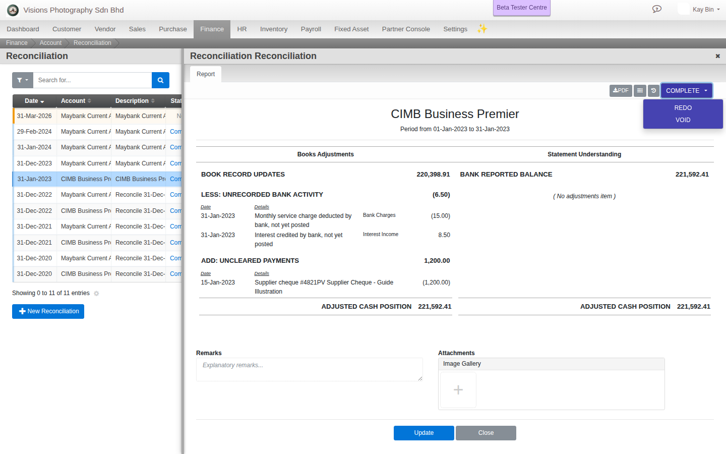
Task: Click the grey Close button
Action: 486,433
